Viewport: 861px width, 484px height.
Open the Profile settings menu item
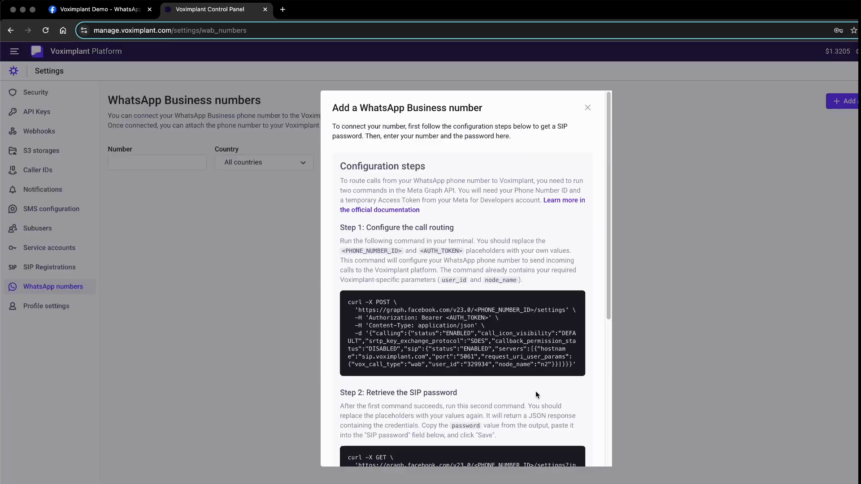click(x=46, y=306)
